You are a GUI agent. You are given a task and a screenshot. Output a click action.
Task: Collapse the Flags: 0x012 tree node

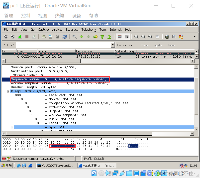pos(8,91)
